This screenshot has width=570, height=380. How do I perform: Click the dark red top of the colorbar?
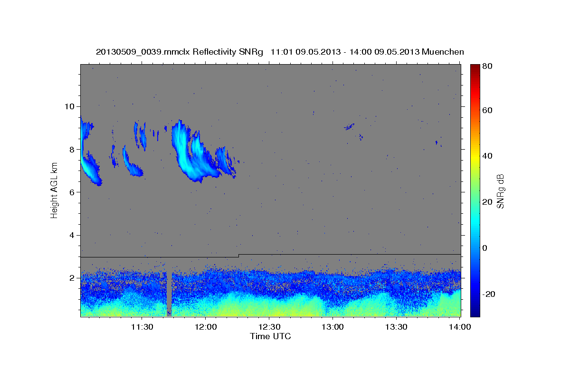(475, 69)
